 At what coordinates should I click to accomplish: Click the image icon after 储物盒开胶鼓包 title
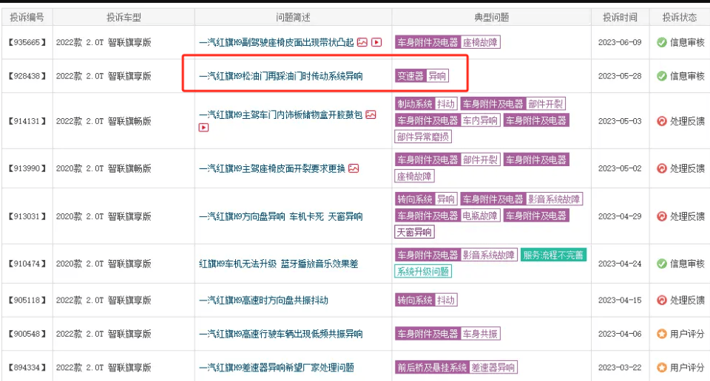[371, 114]
